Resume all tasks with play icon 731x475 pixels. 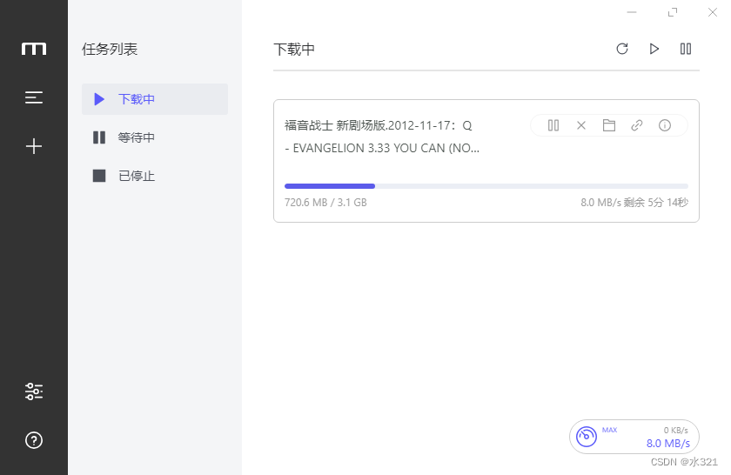coord(654,49)
